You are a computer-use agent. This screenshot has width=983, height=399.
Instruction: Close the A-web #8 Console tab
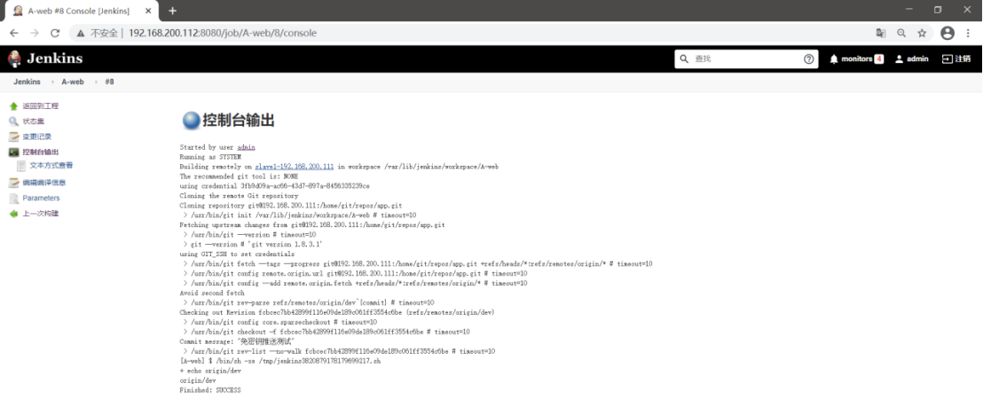(146, 11)
